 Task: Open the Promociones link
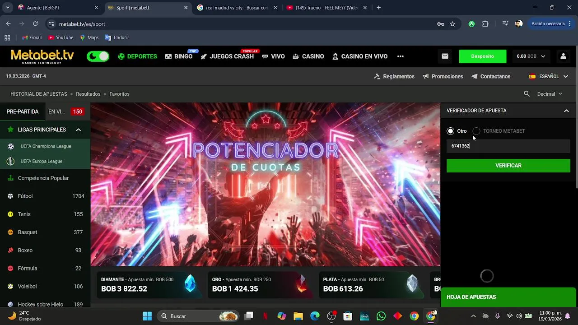(x=443, y=76)
